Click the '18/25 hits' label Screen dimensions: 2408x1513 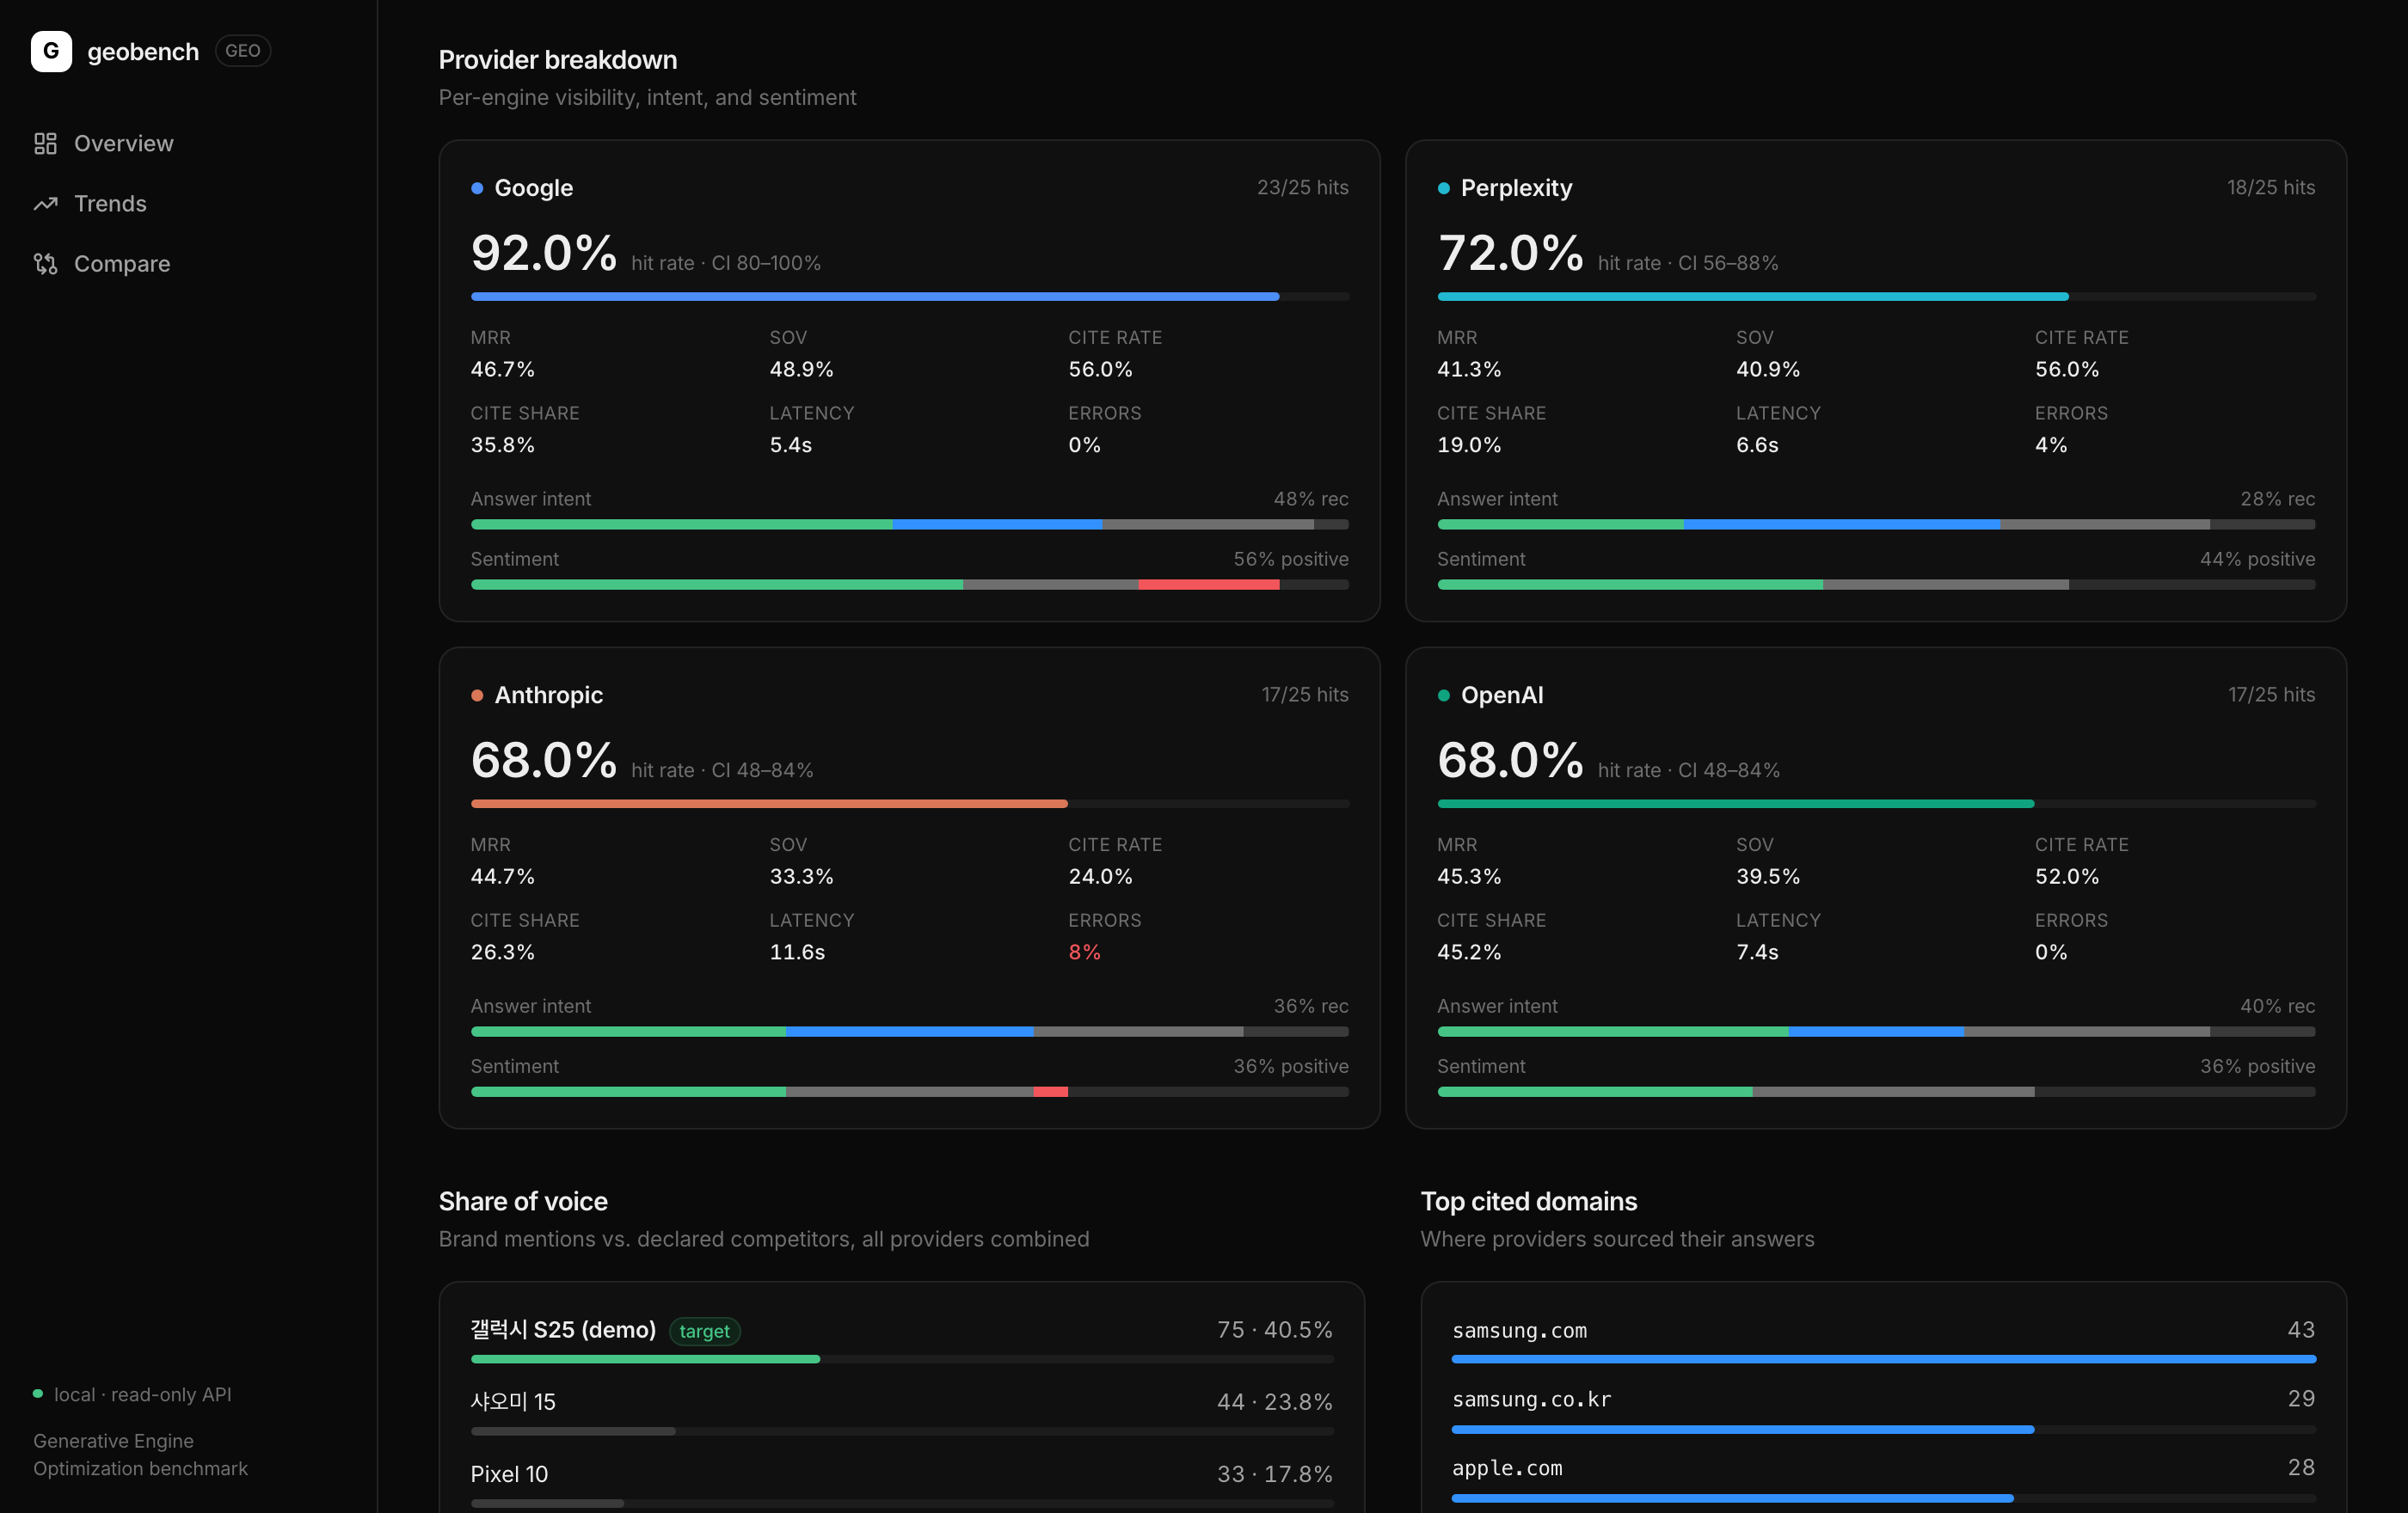pyautogui.click(x=2270, y=188)
